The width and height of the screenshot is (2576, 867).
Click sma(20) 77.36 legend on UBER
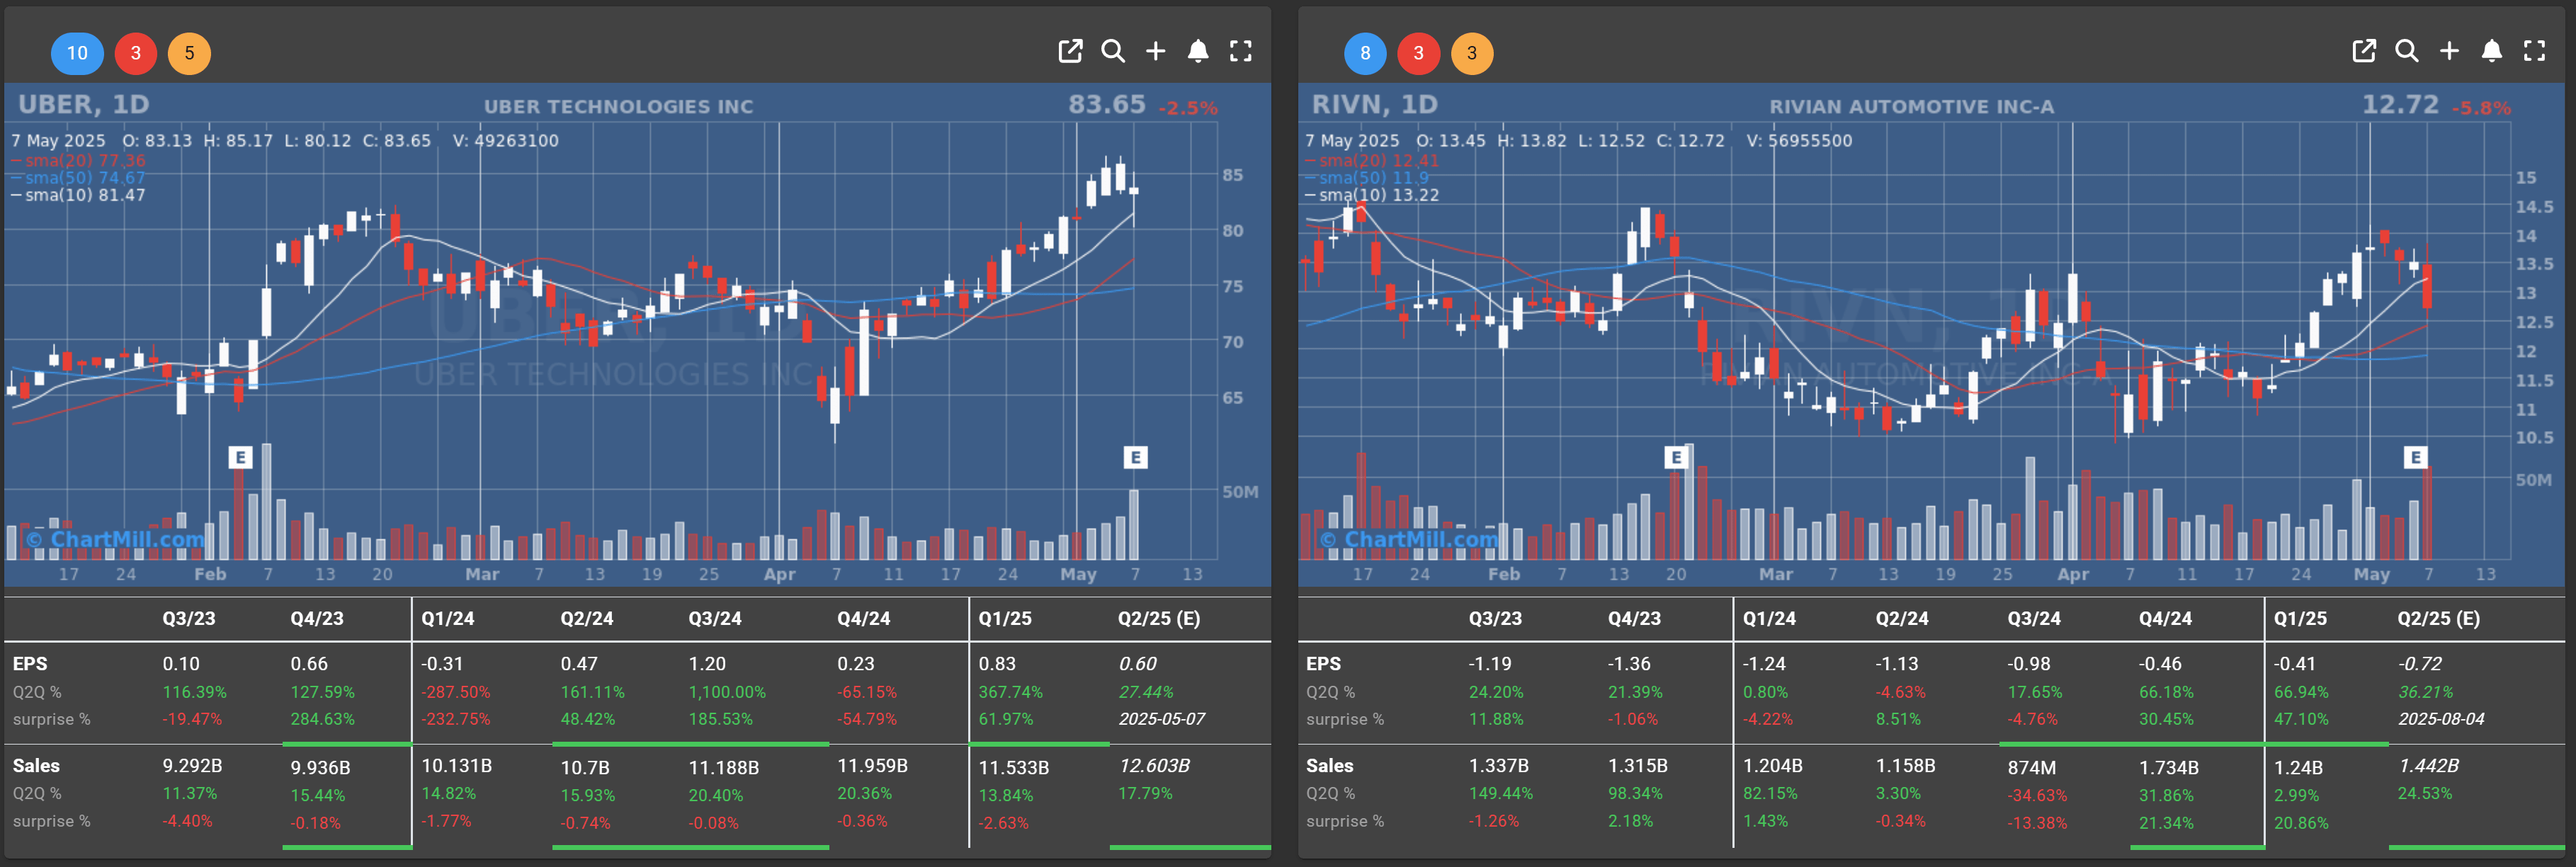pyautogui.click(x=79, y=160)
